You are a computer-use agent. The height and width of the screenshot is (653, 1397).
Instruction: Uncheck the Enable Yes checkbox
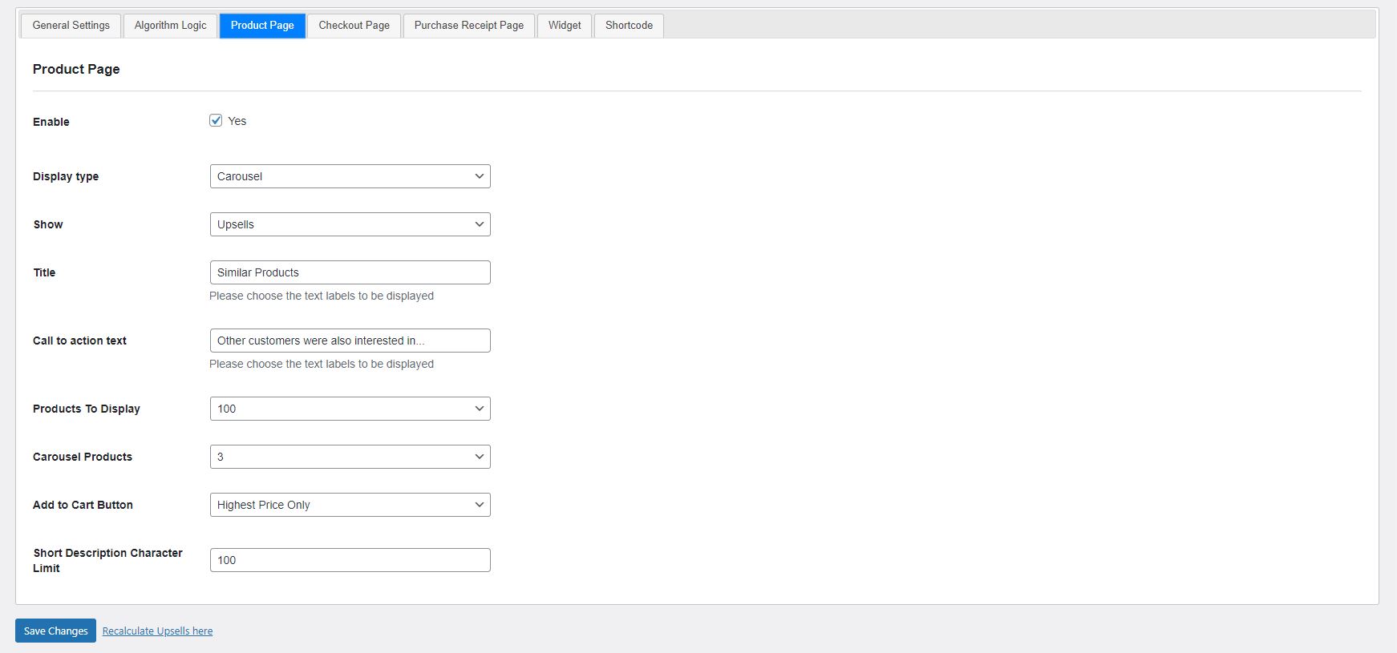[x=216, y=120]
